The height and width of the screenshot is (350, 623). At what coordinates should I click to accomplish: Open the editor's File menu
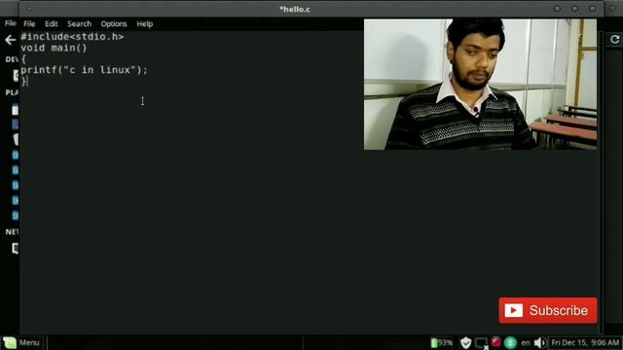tap(29, 23)
